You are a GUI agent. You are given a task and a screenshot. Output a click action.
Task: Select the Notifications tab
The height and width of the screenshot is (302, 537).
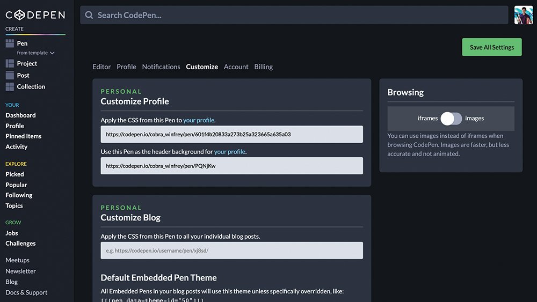pyautogui.click(x=161, y=67)
